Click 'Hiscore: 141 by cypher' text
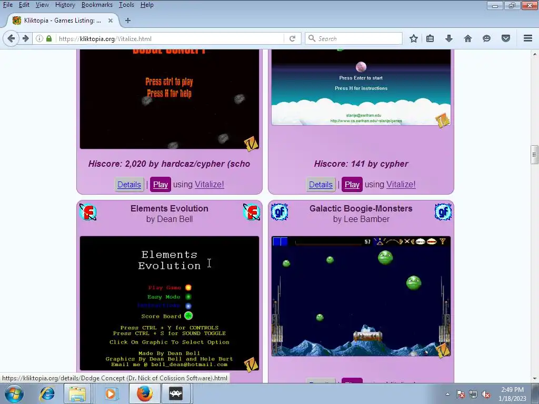This screenshot has width=539, height=404. 361,164
